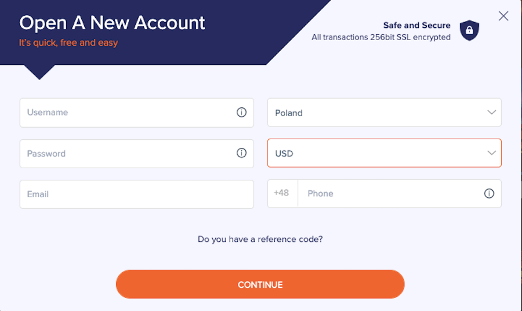The image size is (522, 311).
Task: Open the Poland country dropdown
Action: (x=384, y=113)
